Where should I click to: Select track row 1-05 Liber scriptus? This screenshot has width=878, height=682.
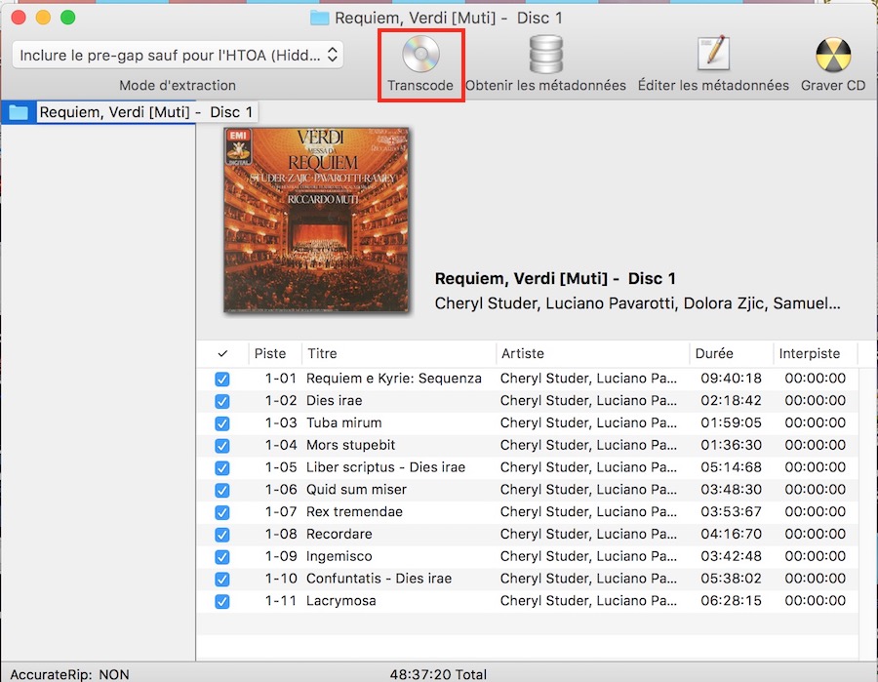click(x=385, y=467)
